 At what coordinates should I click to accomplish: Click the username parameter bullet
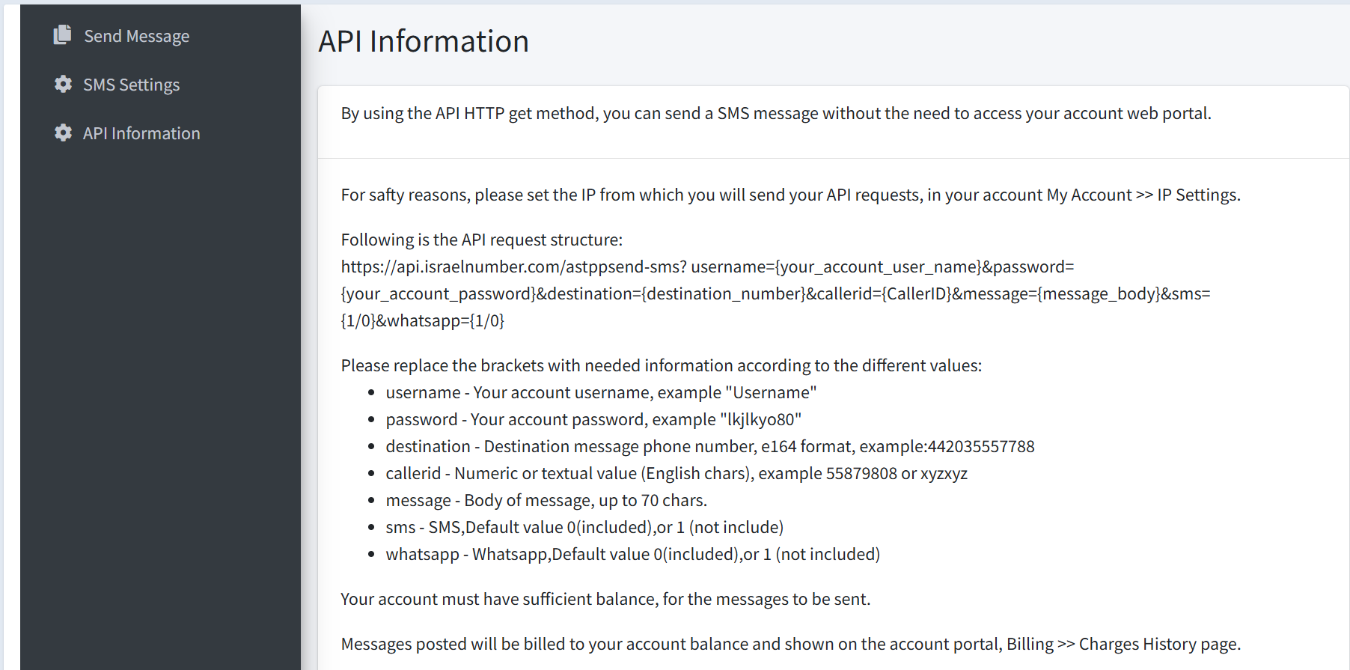[x=601, y=392]
